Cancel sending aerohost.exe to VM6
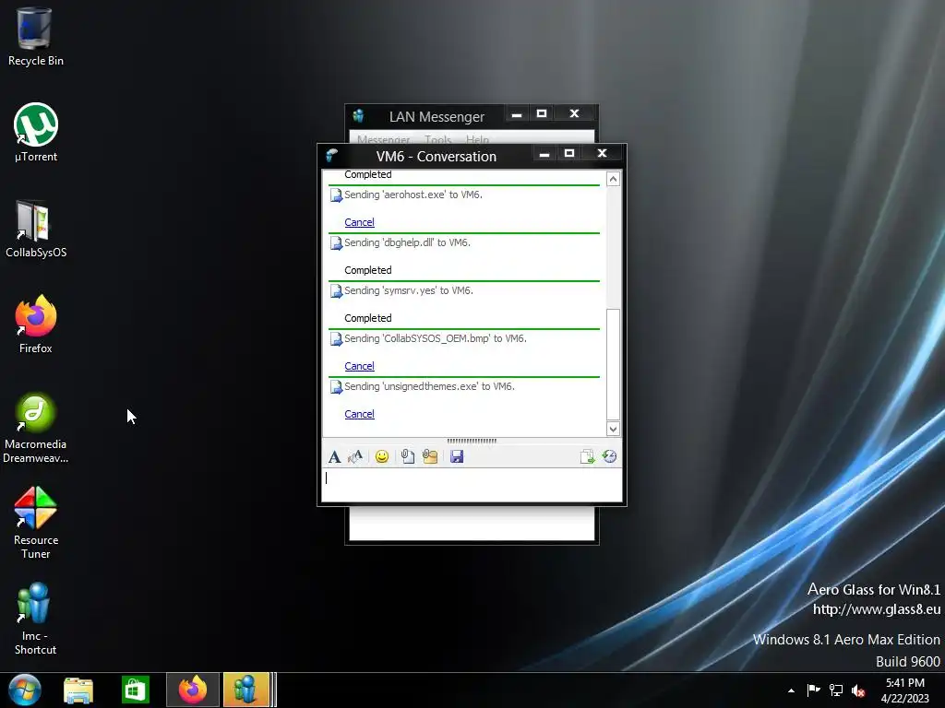 click(x=359, y=222)
